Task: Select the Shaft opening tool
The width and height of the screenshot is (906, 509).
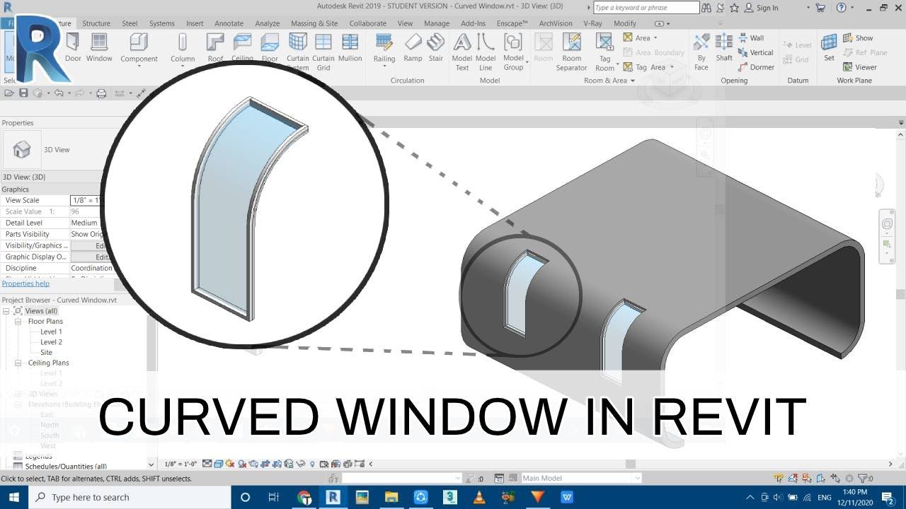Action: click(x=724, y=47)
